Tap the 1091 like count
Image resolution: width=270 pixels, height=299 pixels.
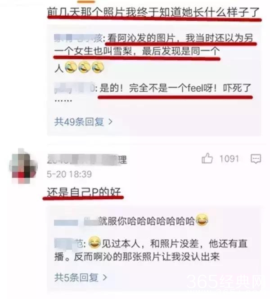[229, 159]
